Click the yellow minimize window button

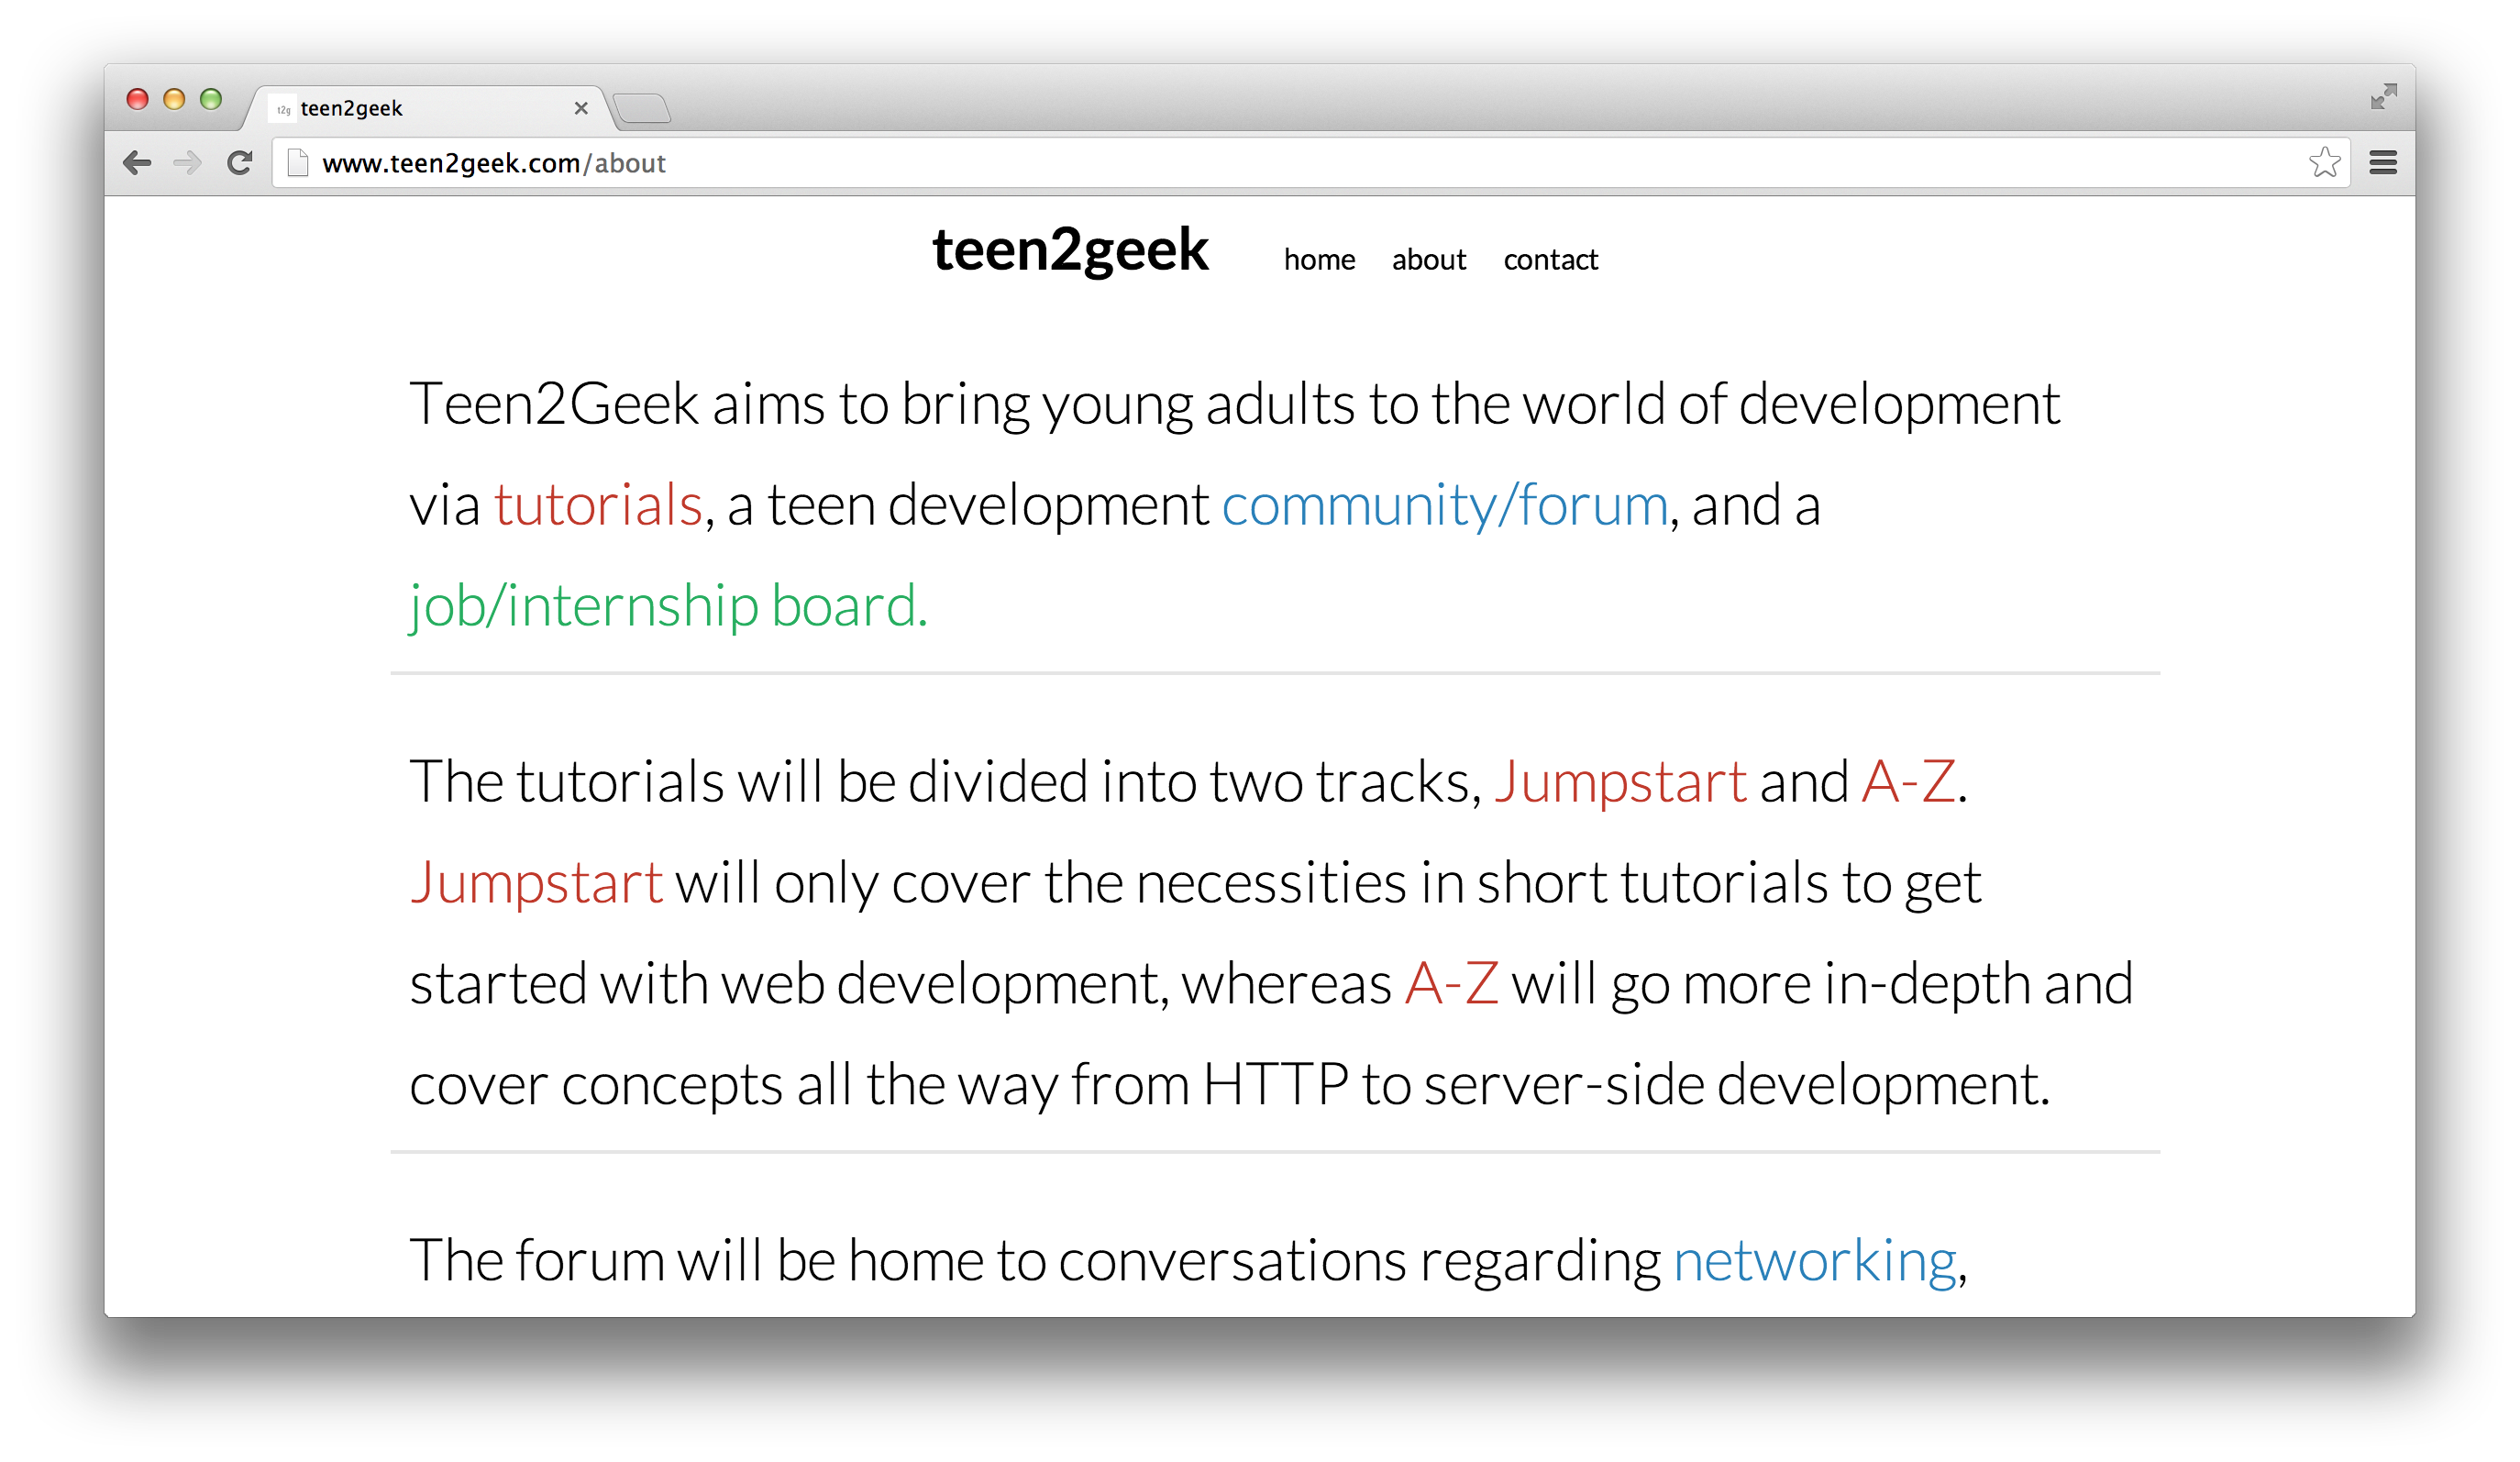coord(174,98)
